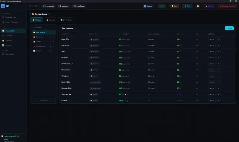Go to Клиенты in the sidebar
The image size is (239, 142).
13,36
